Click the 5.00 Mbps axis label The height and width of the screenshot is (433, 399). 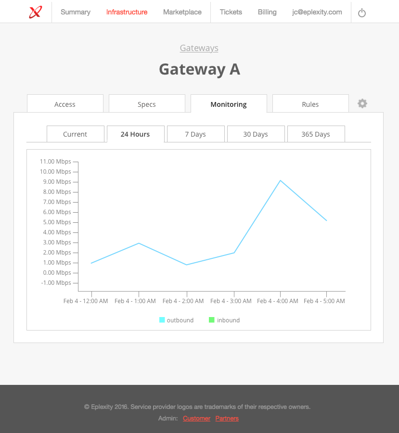click(57, 222)
